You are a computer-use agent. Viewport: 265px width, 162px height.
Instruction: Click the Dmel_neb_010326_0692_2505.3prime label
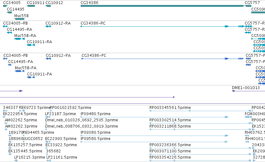pyautogui.click(x=82, y=120)
